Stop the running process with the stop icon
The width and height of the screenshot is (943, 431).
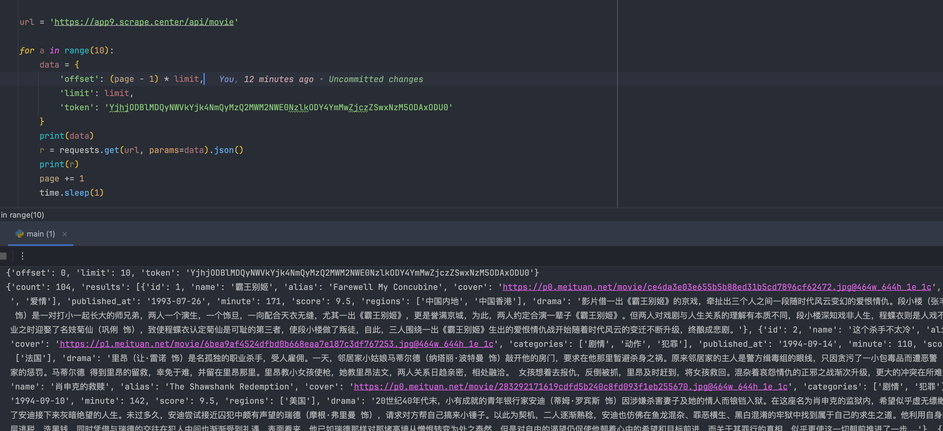tap(3, 256)
